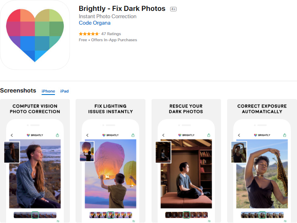The width and height of the screenshot is (297, 223).
Task: Open the Correct Exposure Automatically screenshot
Action: (262, 161)
